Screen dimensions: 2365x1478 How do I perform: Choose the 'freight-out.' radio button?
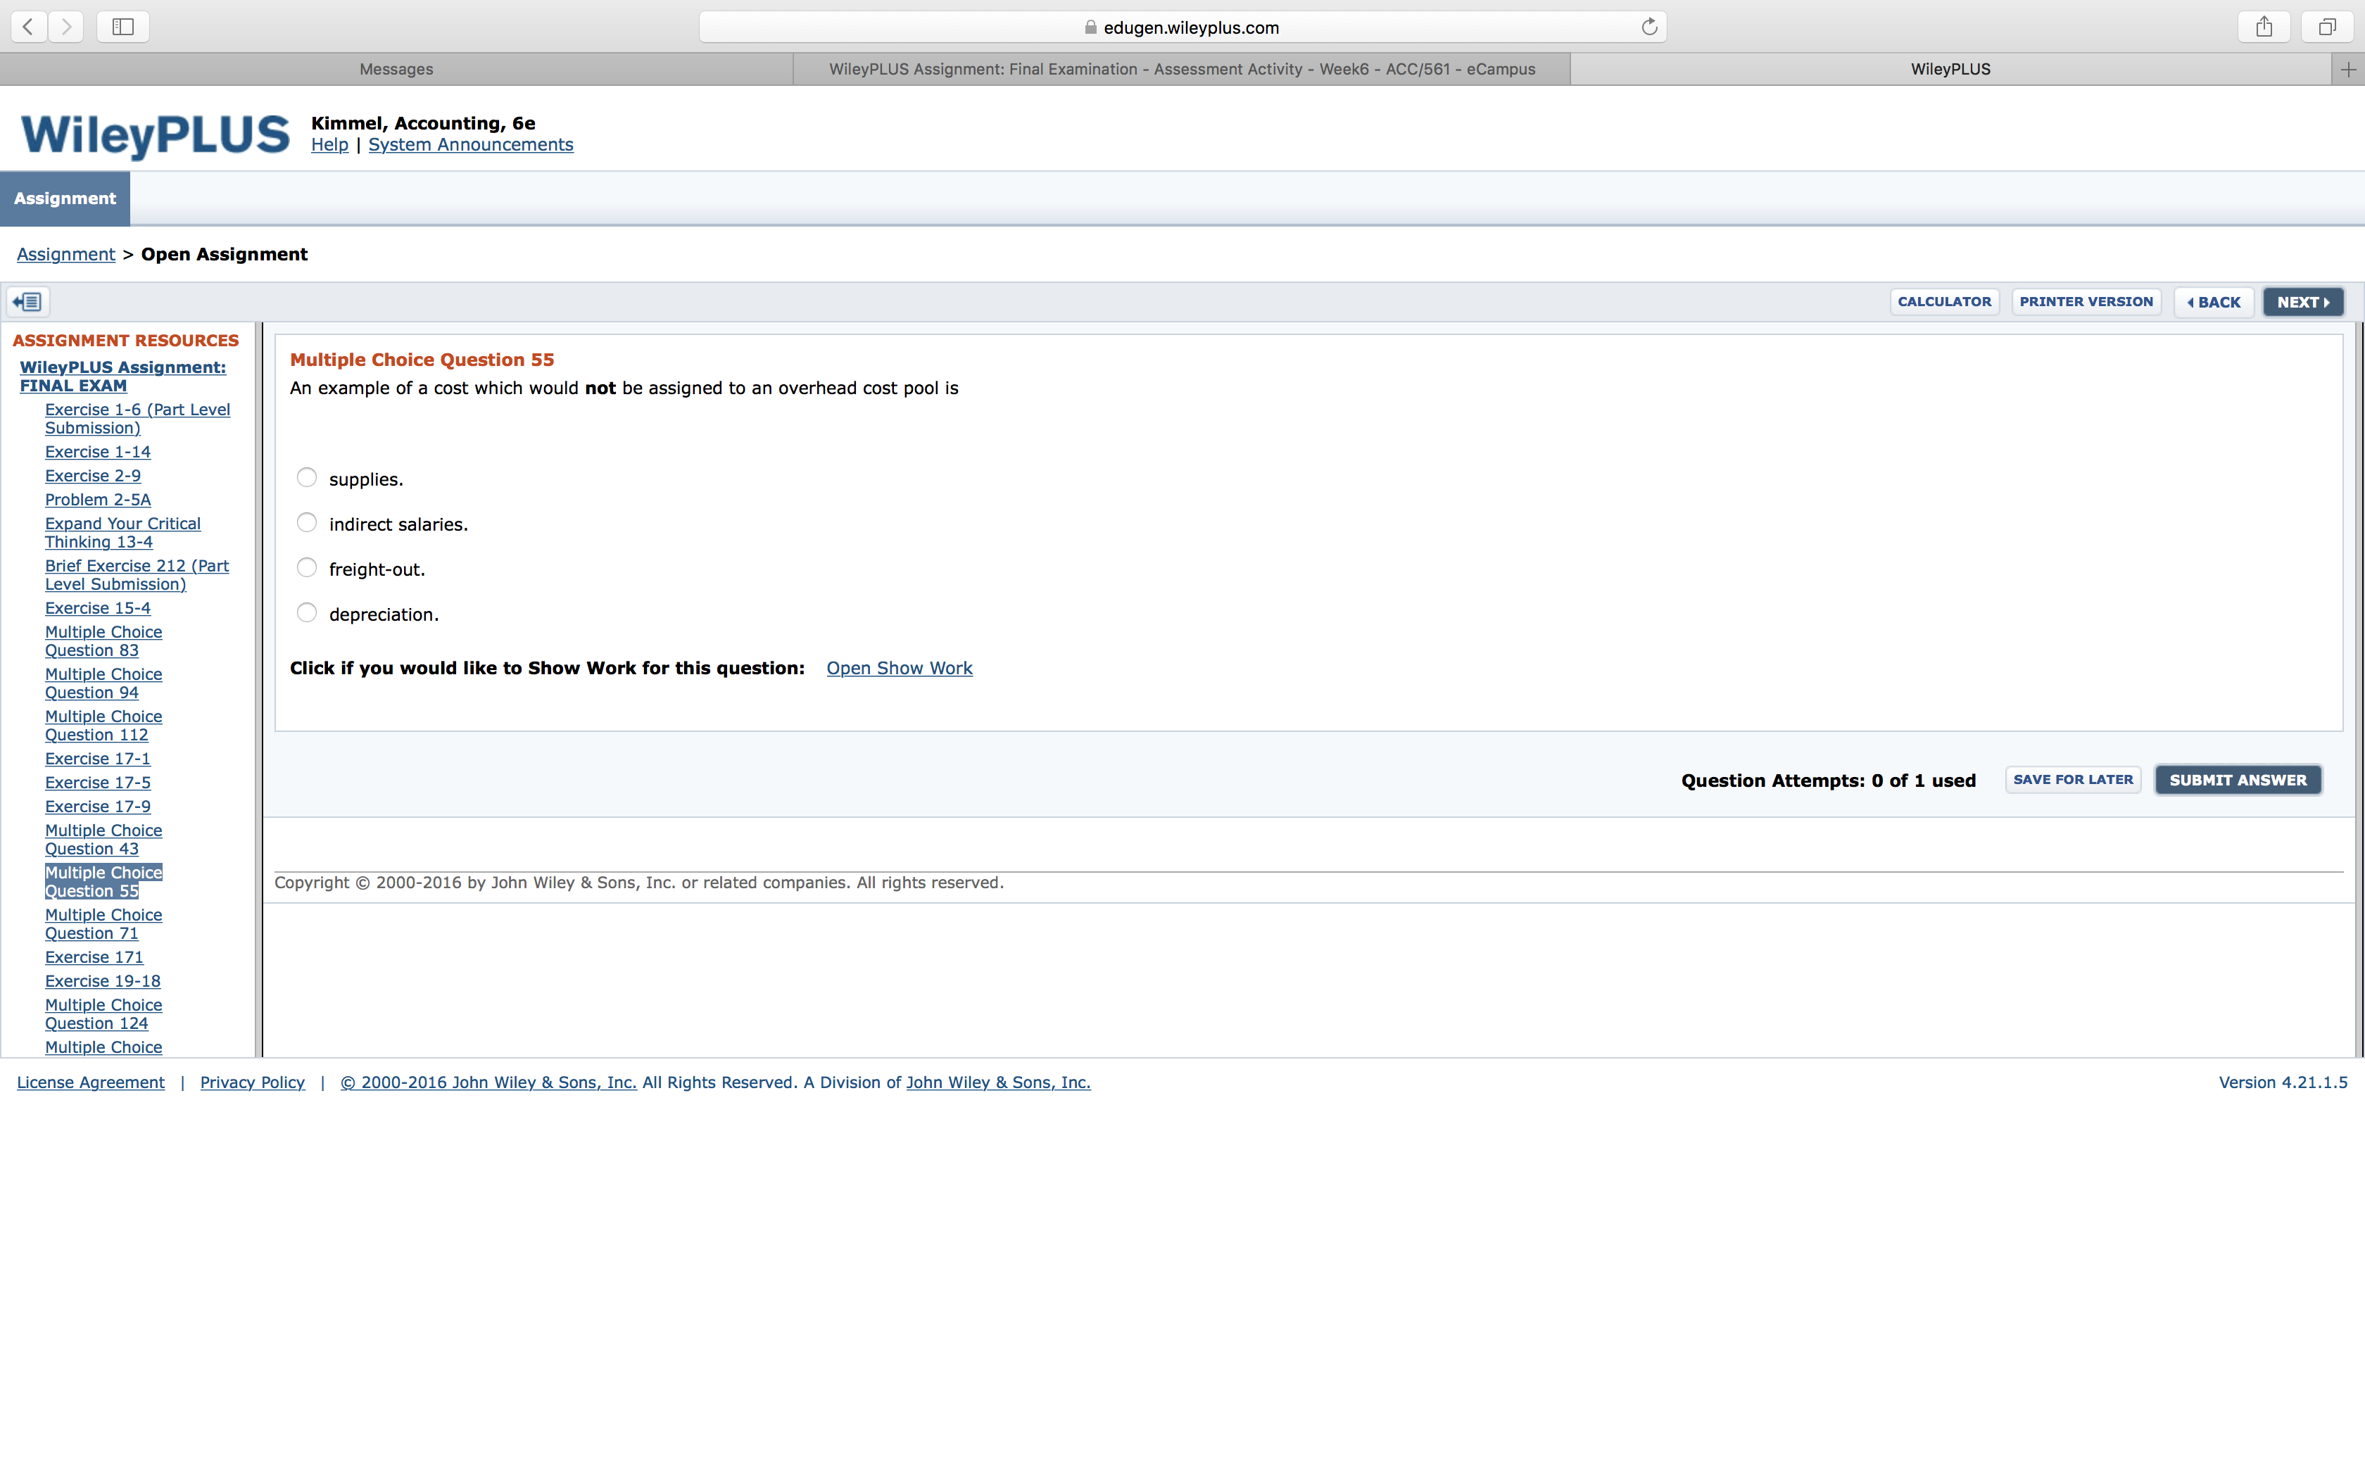(307, 568)
